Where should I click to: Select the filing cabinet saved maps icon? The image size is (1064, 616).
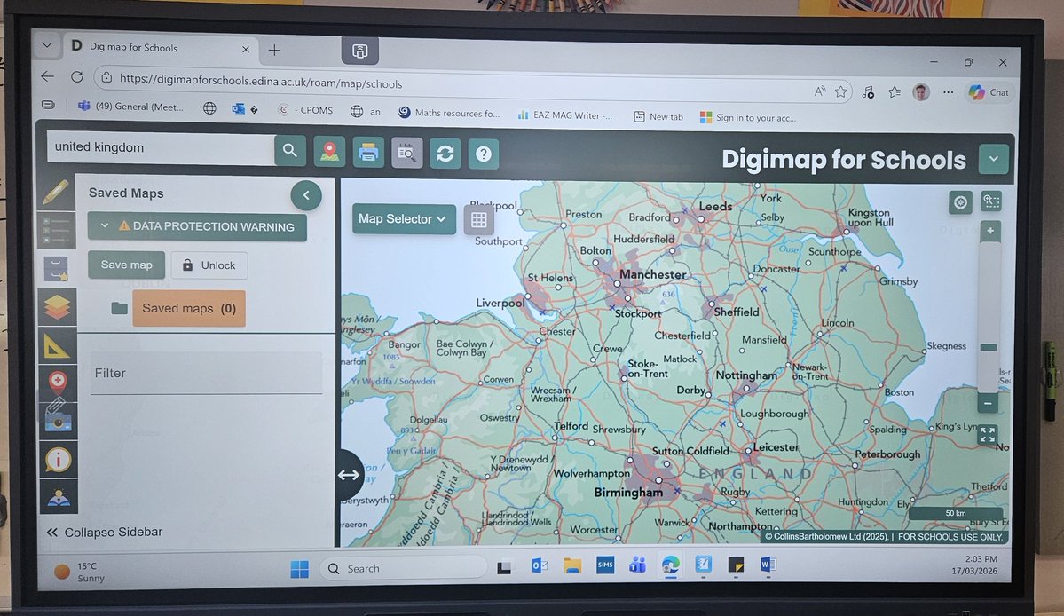click(x=57, y=269)
